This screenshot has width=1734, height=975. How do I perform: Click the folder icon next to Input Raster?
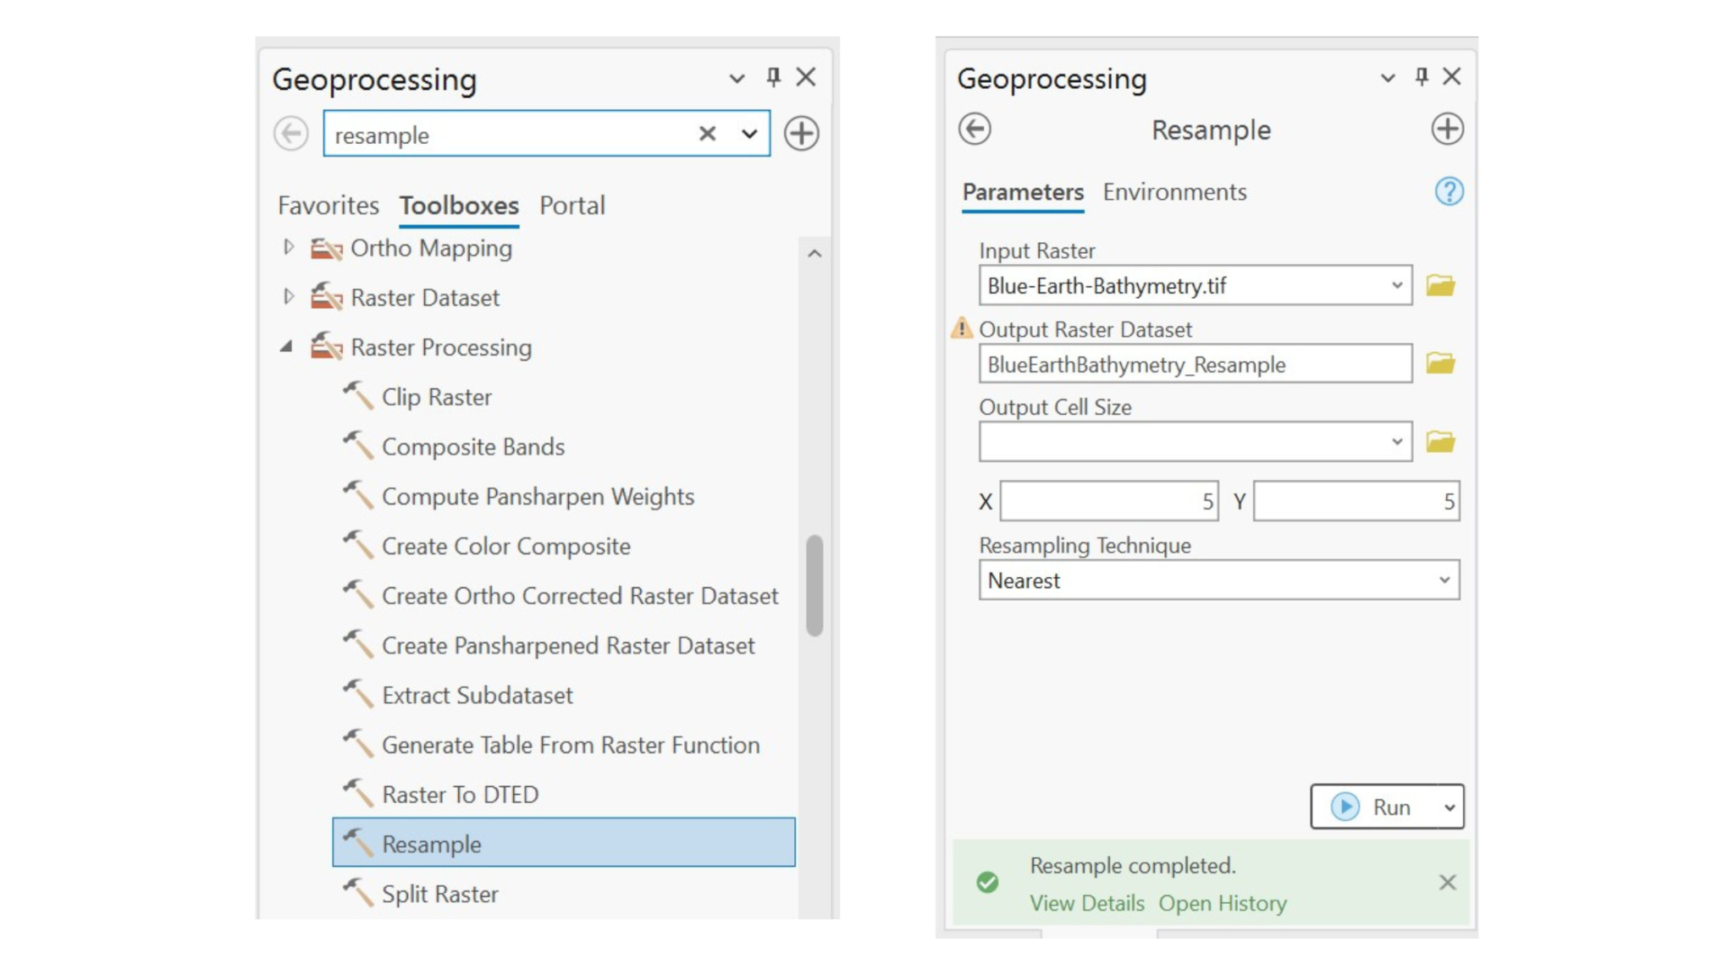[1440, 286]
